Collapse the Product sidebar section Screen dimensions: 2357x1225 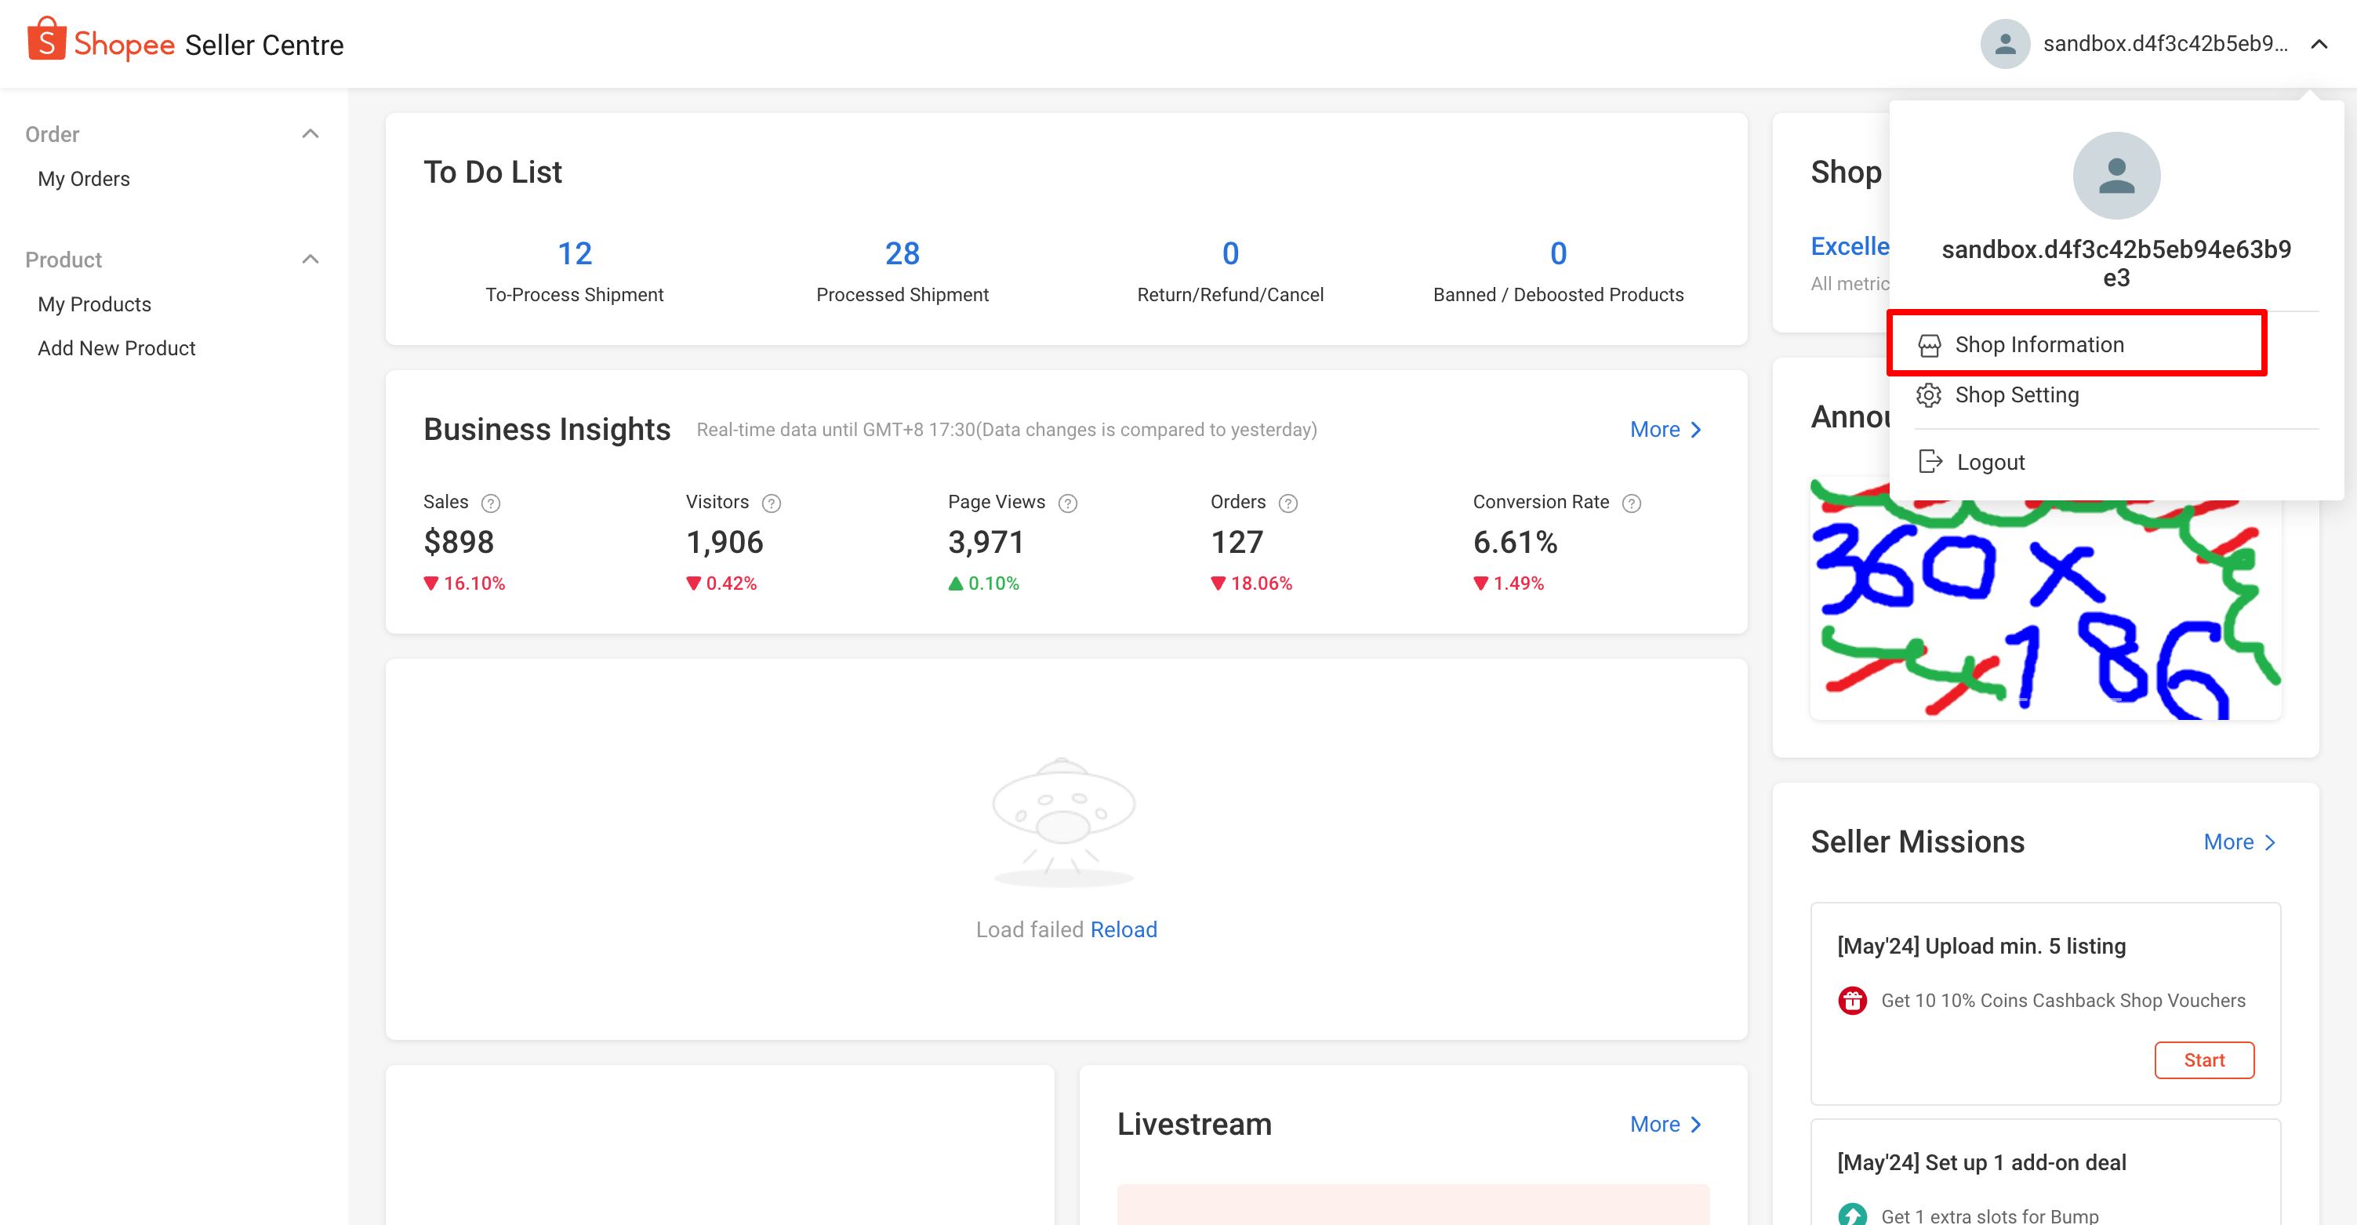point(311,260)
